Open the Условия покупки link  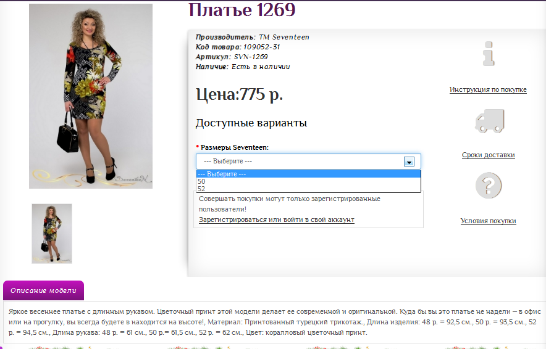488,221
